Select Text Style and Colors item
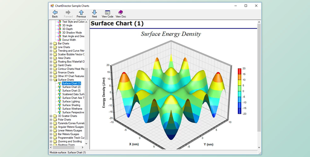This screenshot has width=310, height=157. (73, 22)
